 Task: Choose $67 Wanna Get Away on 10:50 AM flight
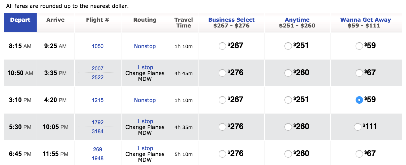359,73
